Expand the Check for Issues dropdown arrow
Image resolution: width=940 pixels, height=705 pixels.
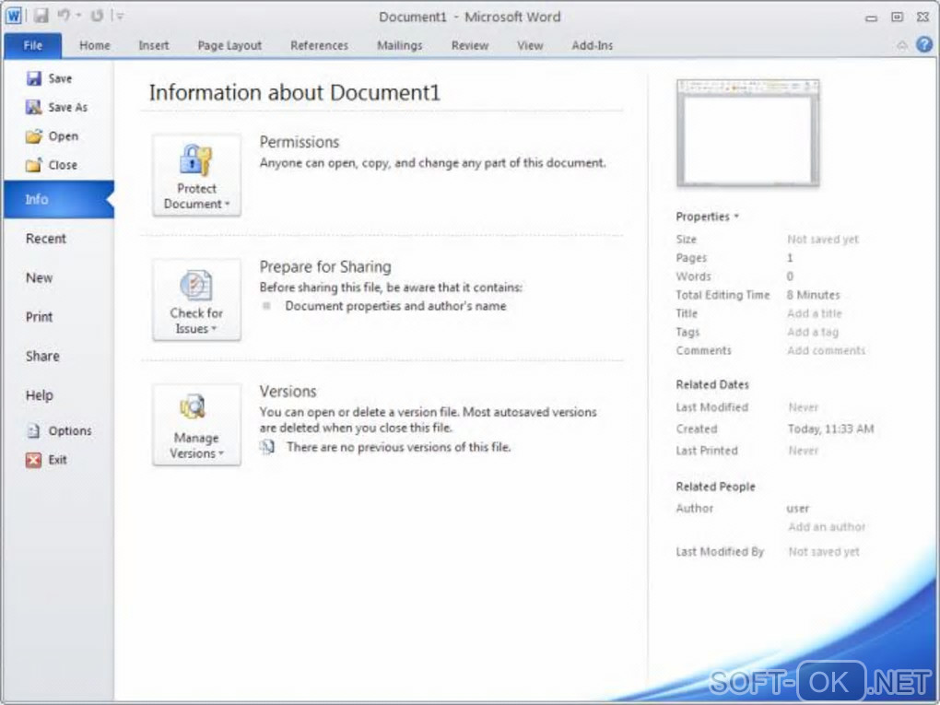click(214, 328)
